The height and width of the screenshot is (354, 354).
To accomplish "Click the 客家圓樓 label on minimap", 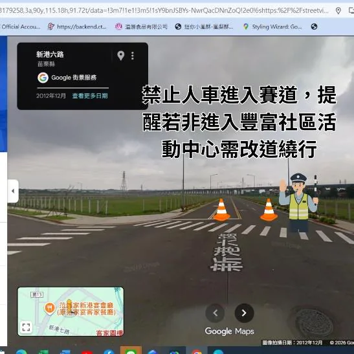I will 110,333.
